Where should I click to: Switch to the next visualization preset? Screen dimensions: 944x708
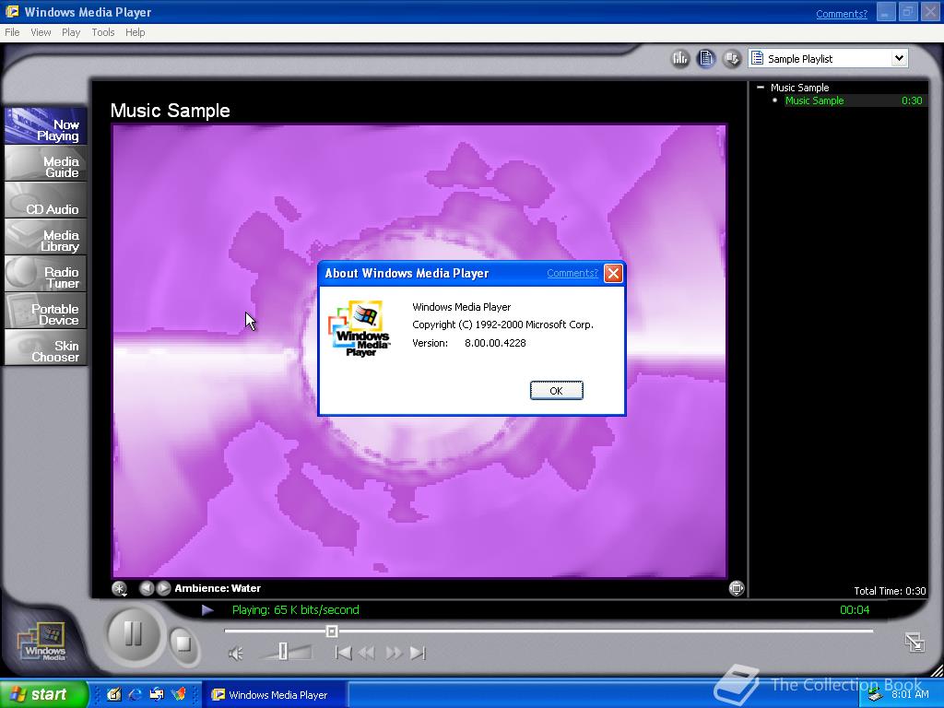(x=163, y=588)
